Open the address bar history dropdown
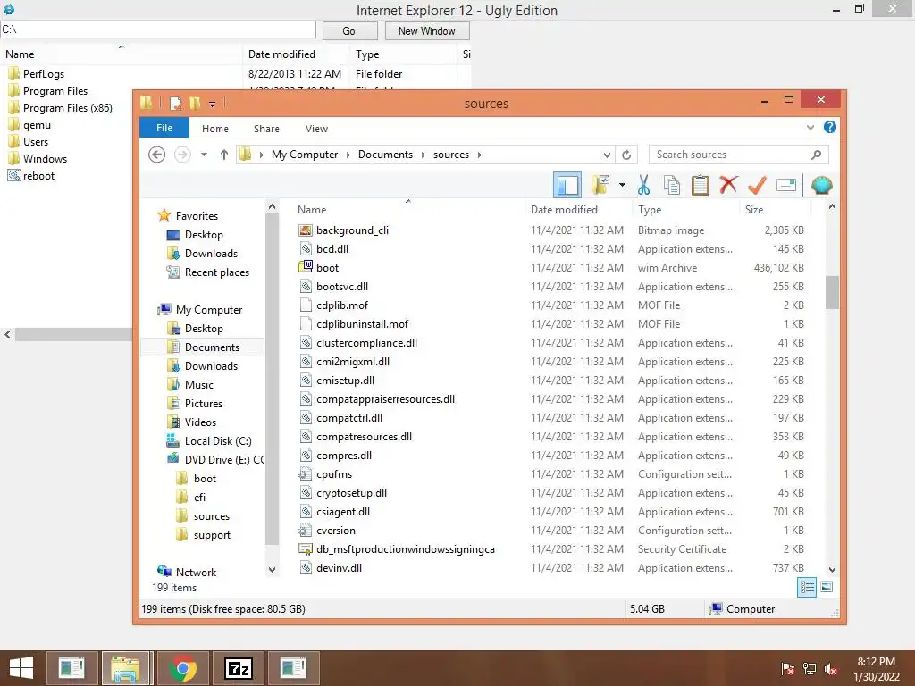The image size is (915, 686). coord(607,155)
